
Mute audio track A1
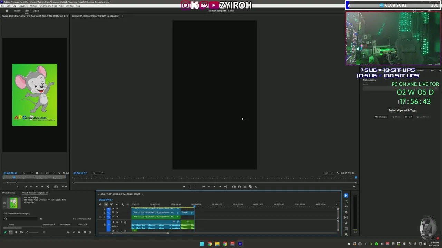(117, 222)
